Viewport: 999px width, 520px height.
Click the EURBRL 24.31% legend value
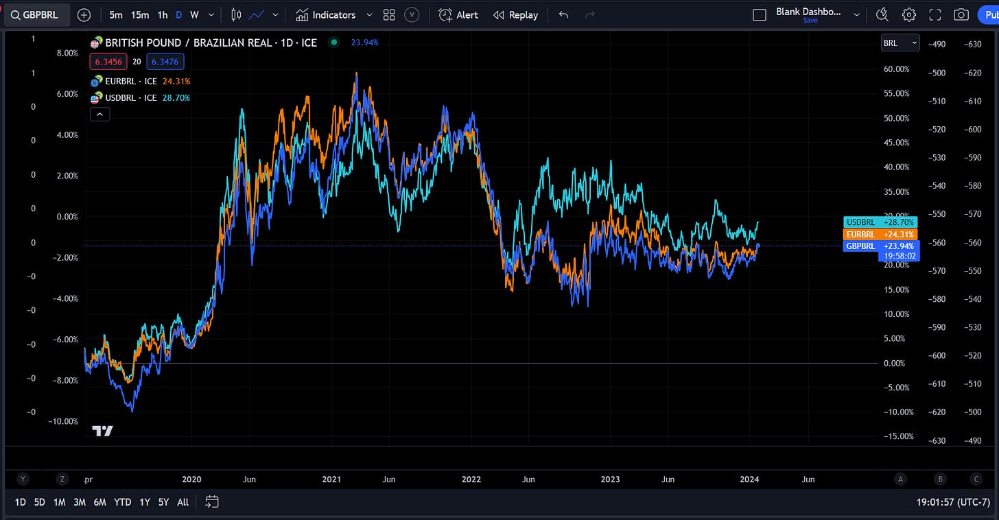coord(176,81)
